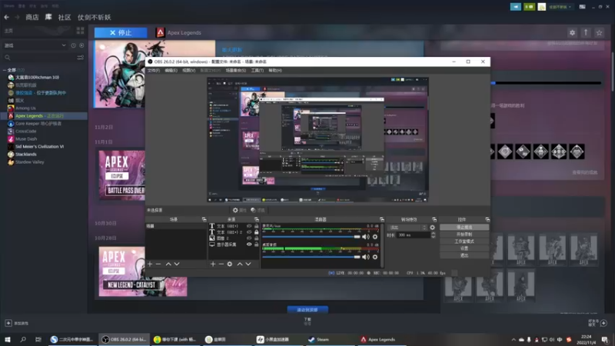The image size is (615, 346).
Task: Toggle lock on the display capture source
Action: pyautogui.click(x=257, y=244)
